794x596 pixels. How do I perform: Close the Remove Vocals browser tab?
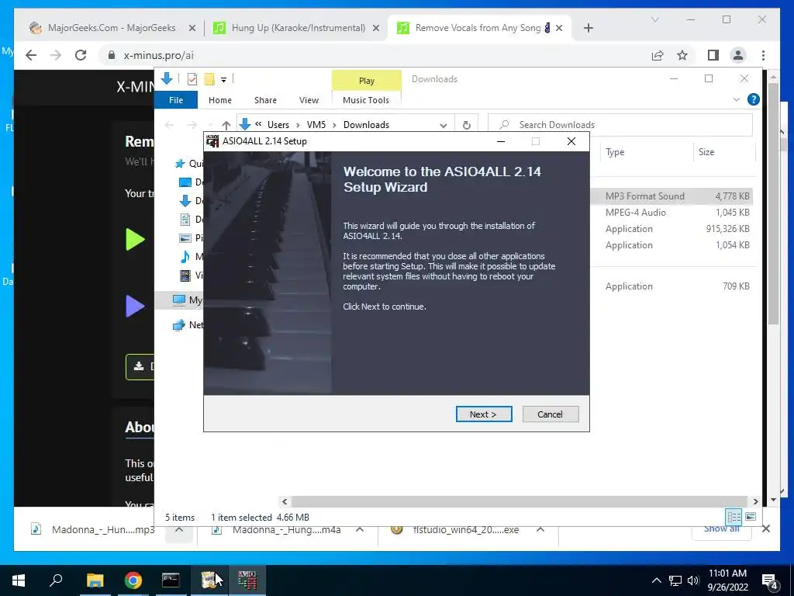coord(559,28)
